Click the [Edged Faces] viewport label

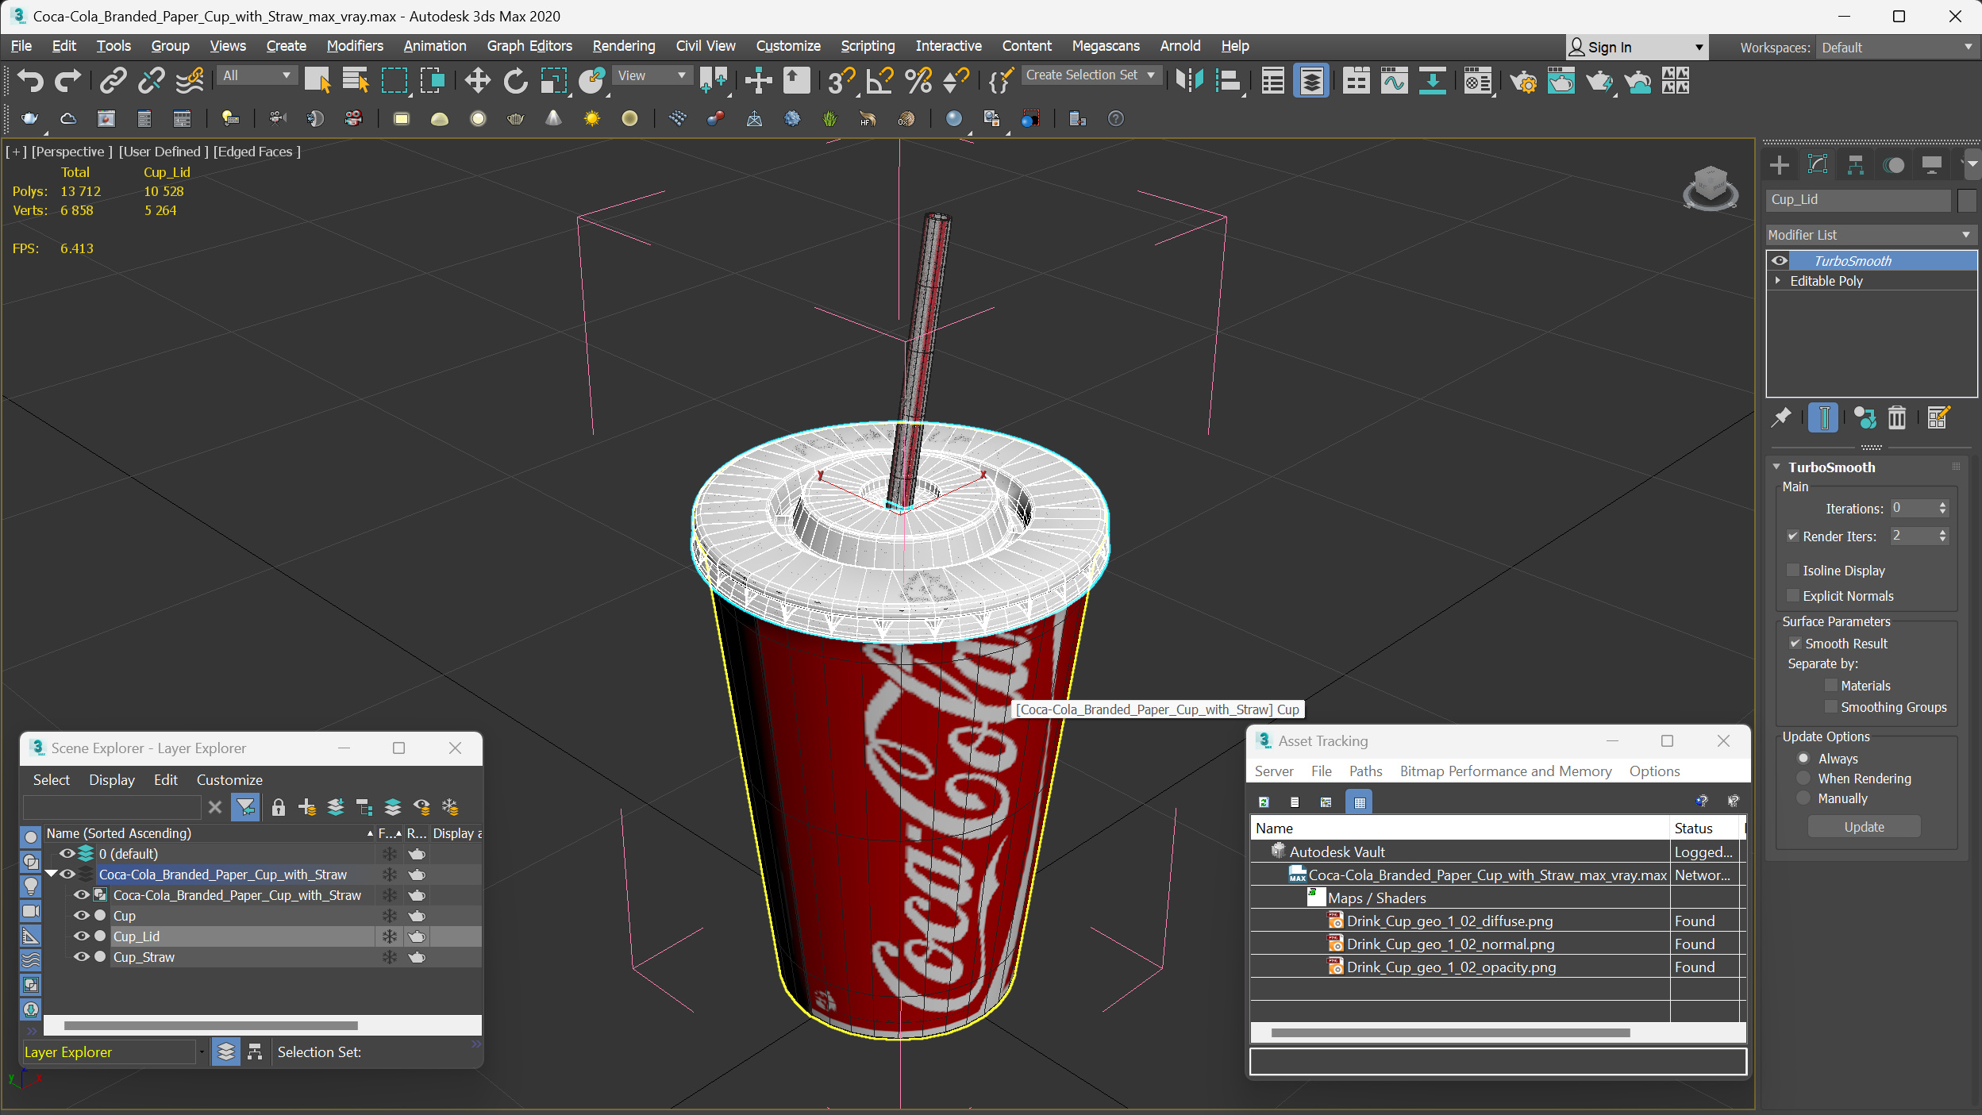(257, 151)
